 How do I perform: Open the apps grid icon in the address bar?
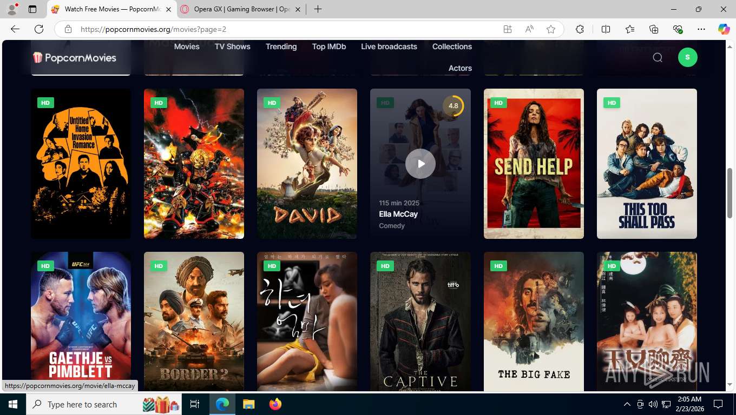[x=508, y=29]
